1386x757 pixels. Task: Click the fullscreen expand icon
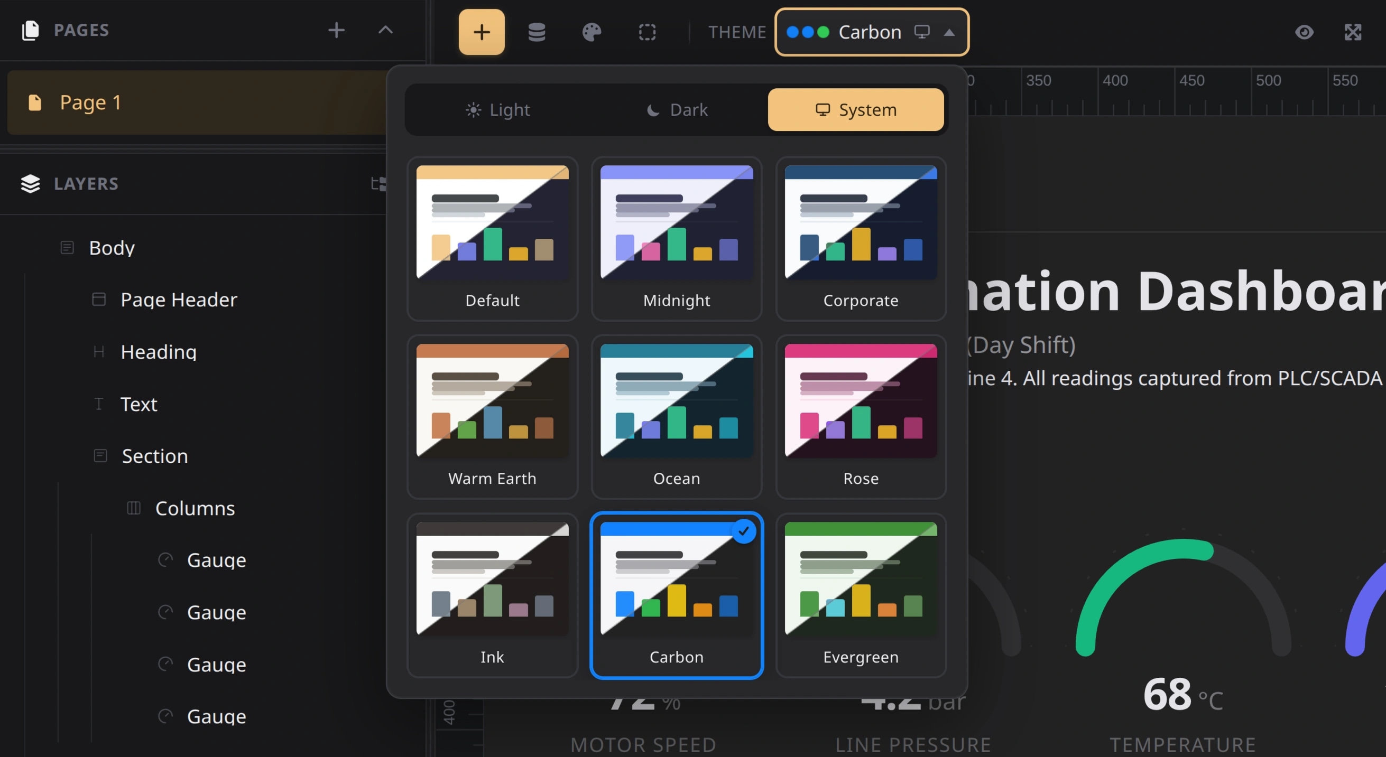pyautogui.click(x=1353, y=32)
